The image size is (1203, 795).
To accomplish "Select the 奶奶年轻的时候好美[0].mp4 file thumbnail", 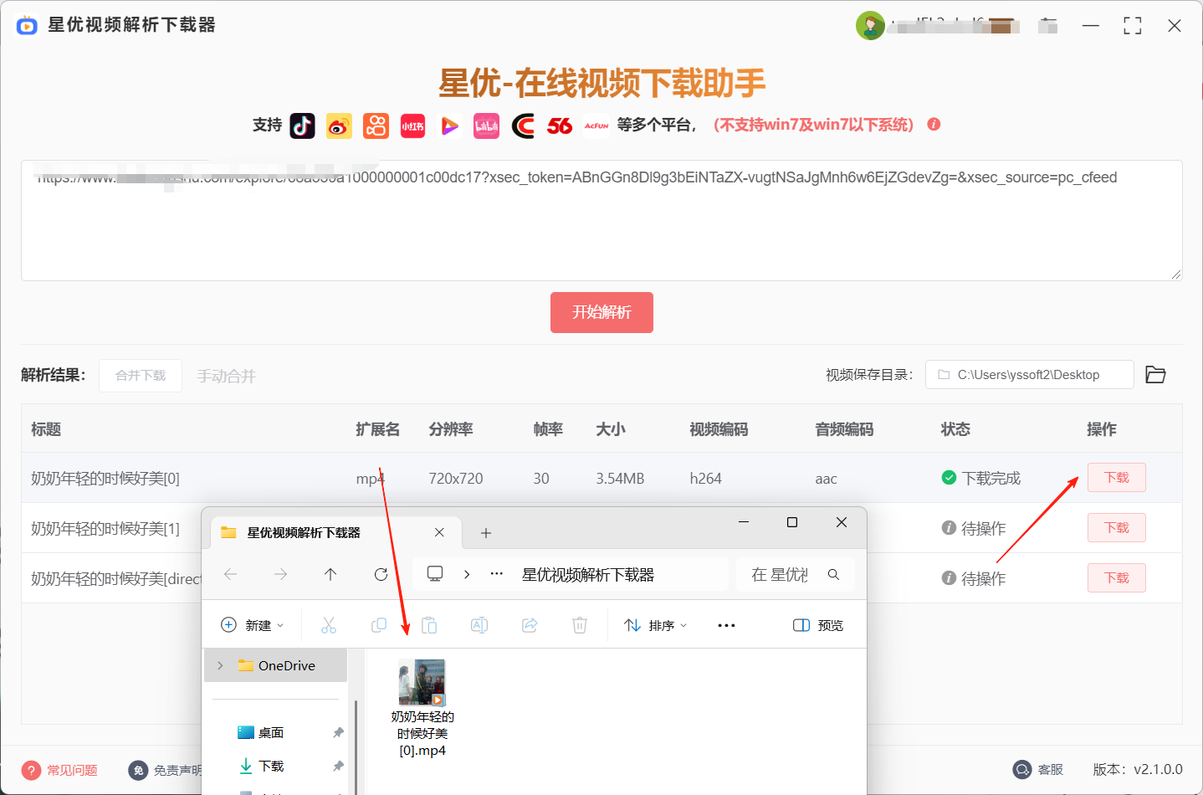I will tap(422, 682).
